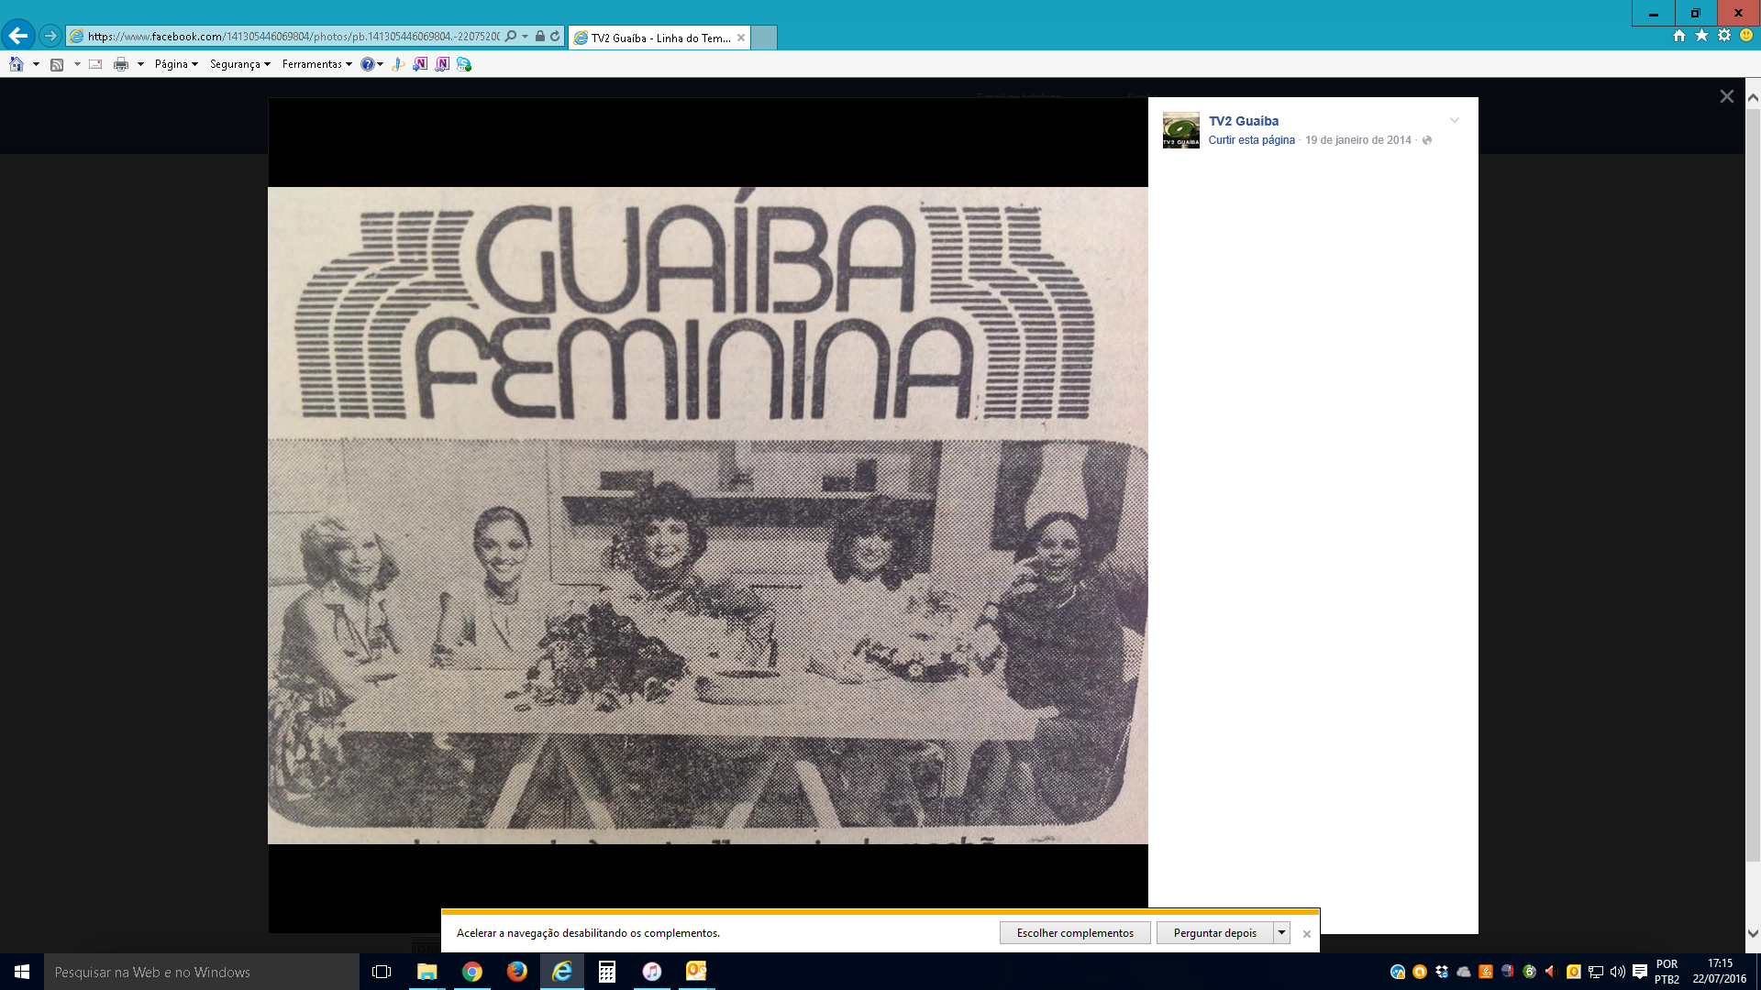Click Curtir esta página link
Image resolution: width=1761 pixels, height=990 pixels.
(x=1251, y=140)
